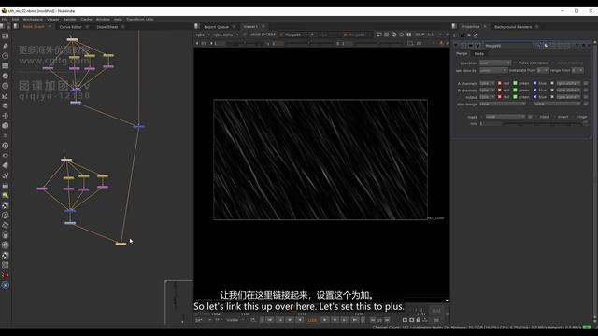
Task: Open the Viewer menu
Action: point(53,19)
